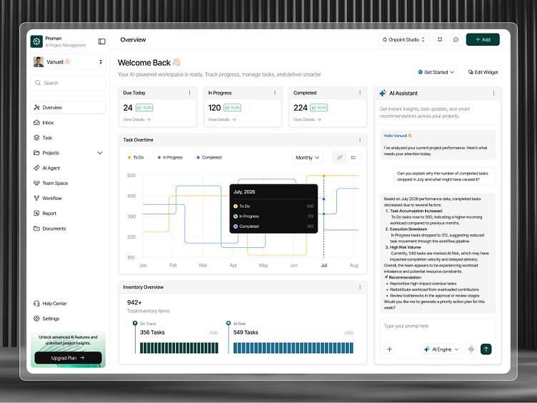Screen dimensions: 537x403
Task: Click the On Track progress bar
Action: 179,348
